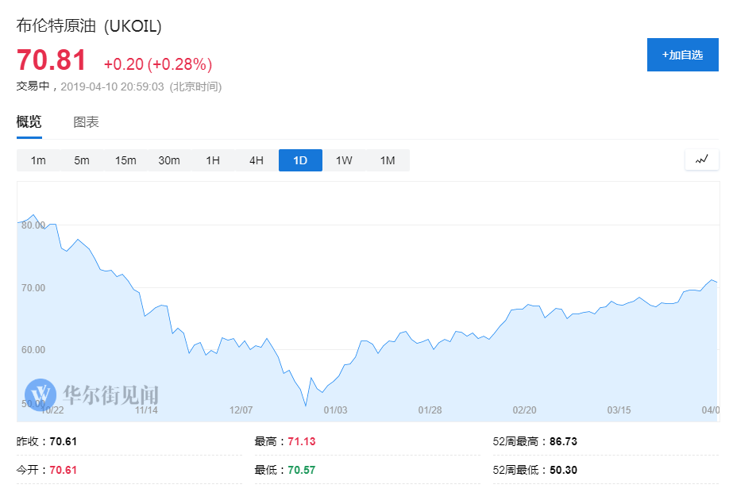Image resolution: width=733 pixels, height=500 pixels.
Task: Change chart to 1W weekly view
Action: click(x=344, y=160)
